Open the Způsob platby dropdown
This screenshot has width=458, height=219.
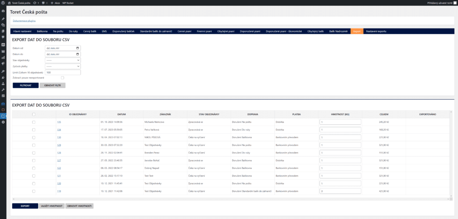point(63,66)
